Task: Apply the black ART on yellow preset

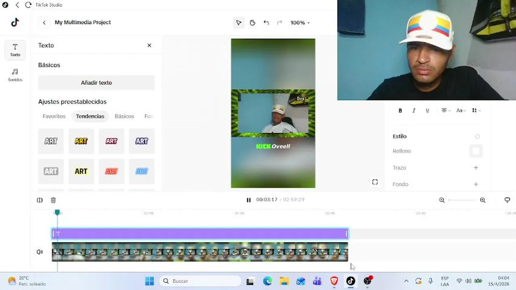Action: click(x=81, y=171)
